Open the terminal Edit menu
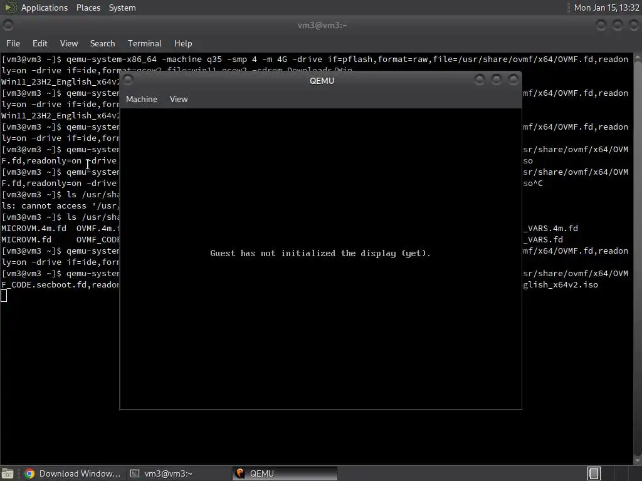The height and width of the screenshot is (481, 642). [39, 43]
